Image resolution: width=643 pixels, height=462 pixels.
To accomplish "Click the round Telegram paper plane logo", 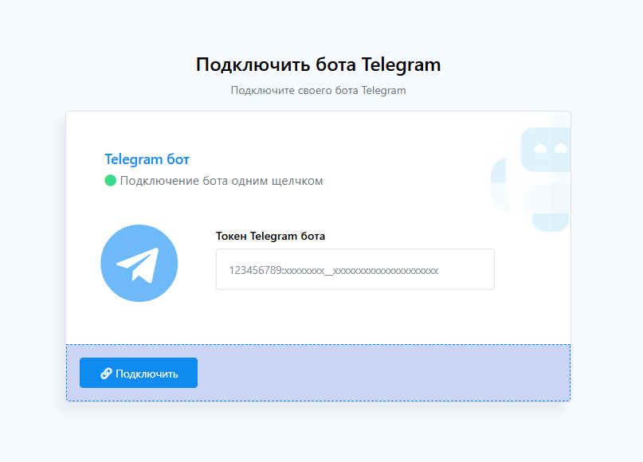I will (x=139, y=263).
